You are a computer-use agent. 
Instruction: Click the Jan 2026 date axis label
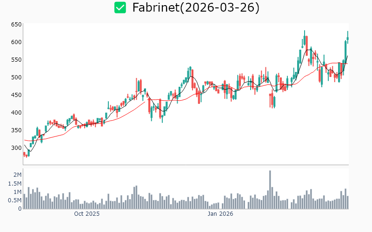[x=220, y=214]
